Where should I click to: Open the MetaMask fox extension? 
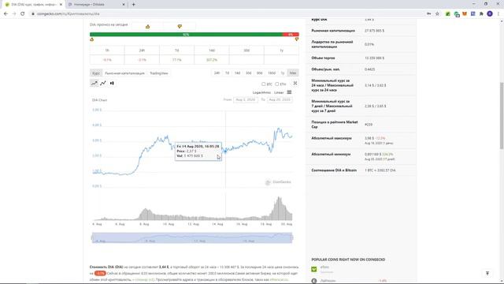[x=465, y=14]
